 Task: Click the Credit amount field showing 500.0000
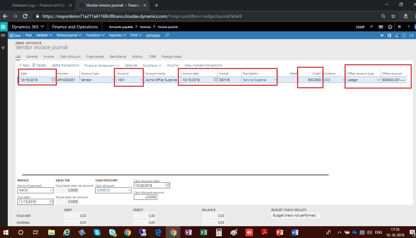(x=310, y=80)
